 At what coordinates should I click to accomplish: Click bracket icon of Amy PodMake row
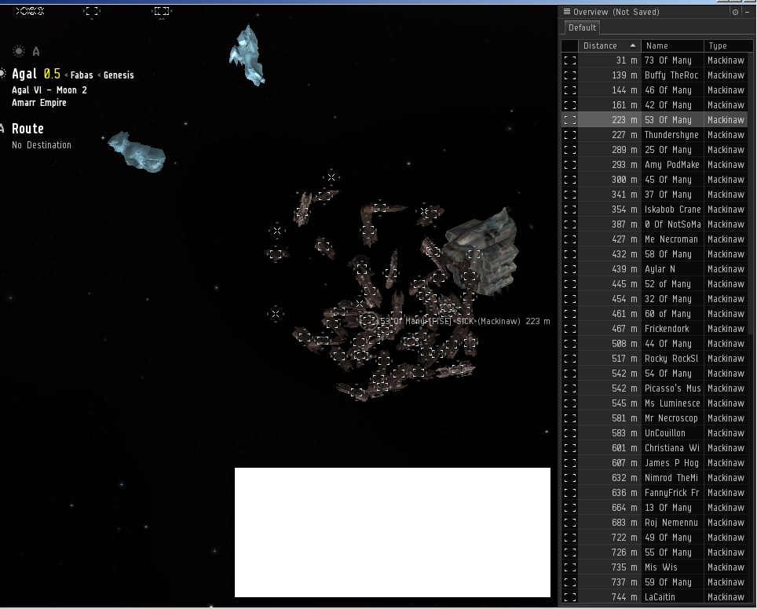click(x=570, y=165)
